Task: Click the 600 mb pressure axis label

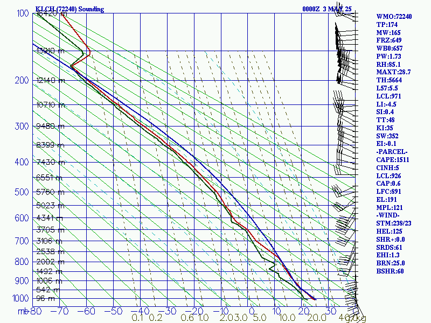Action: pyautogui.click(x=22, y=218)
